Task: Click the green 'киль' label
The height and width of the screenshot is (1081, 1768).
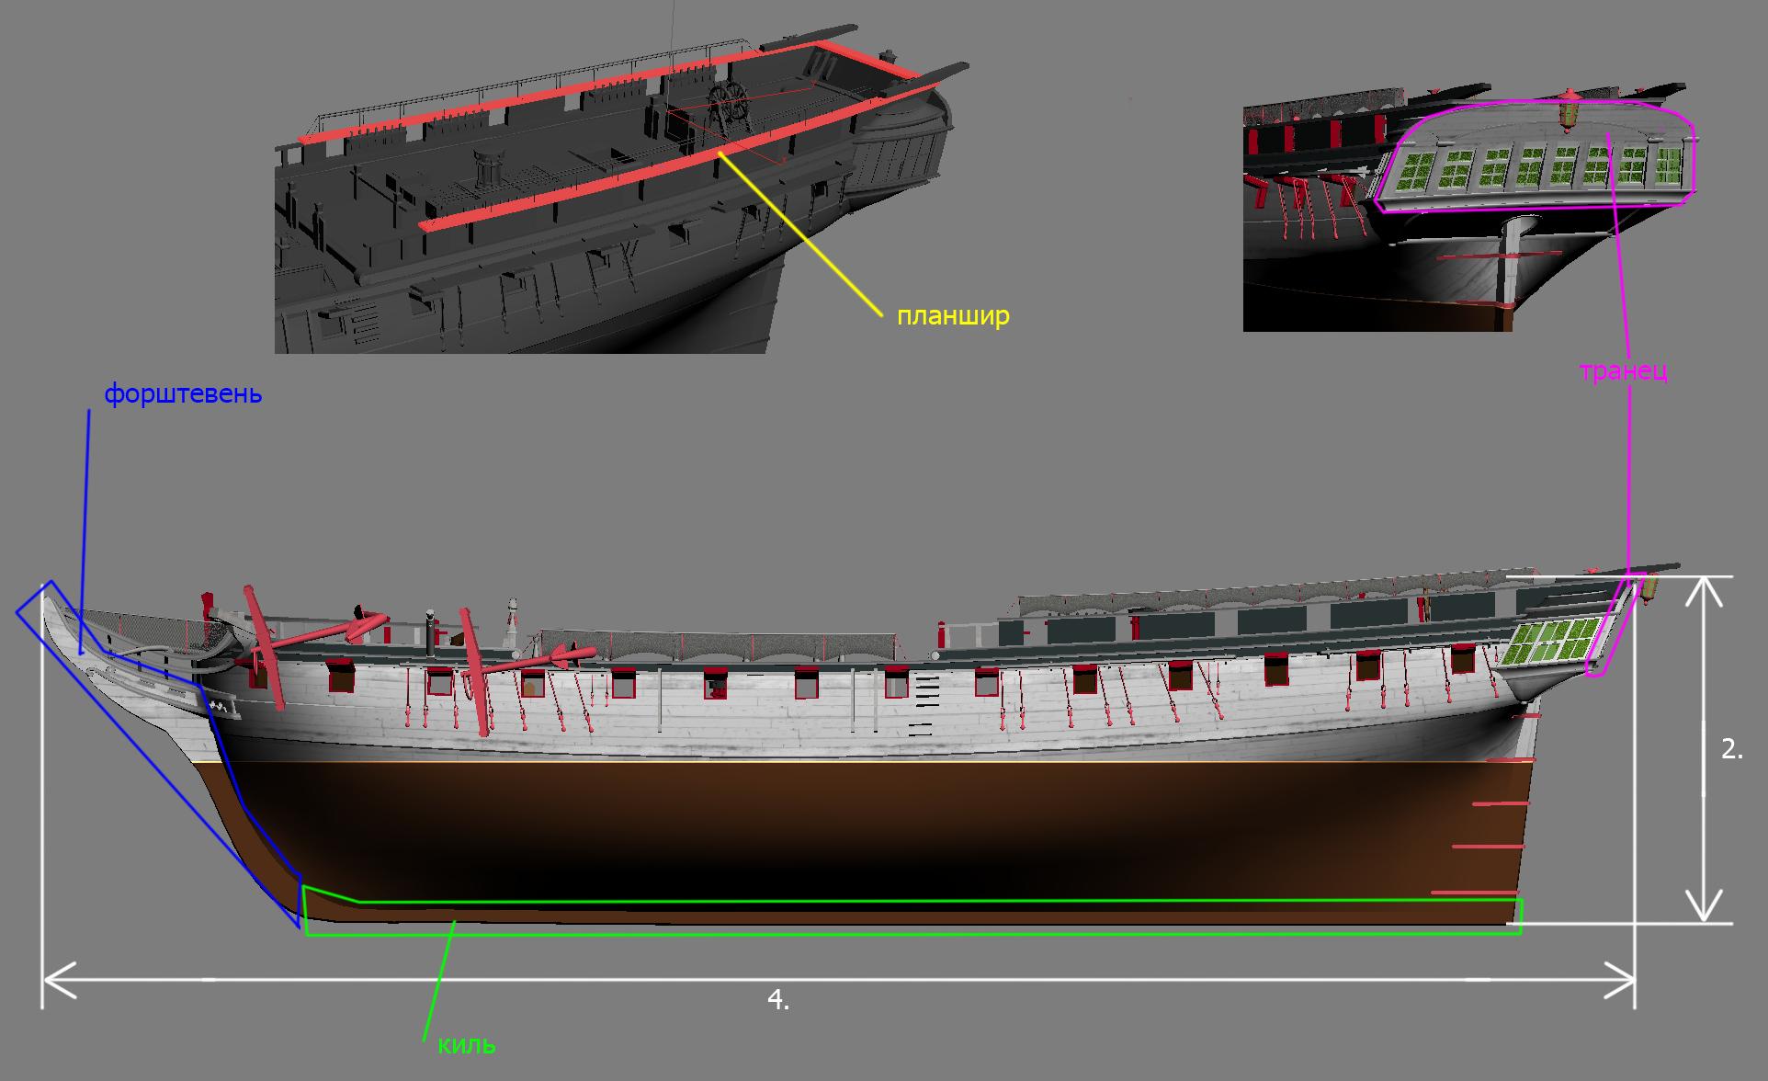Action: coord(467,1045)
